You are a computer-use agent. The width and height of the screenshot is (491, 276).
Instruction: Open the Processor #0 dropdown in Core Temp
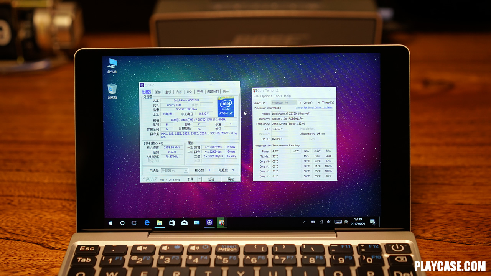[x=284, y=102]
